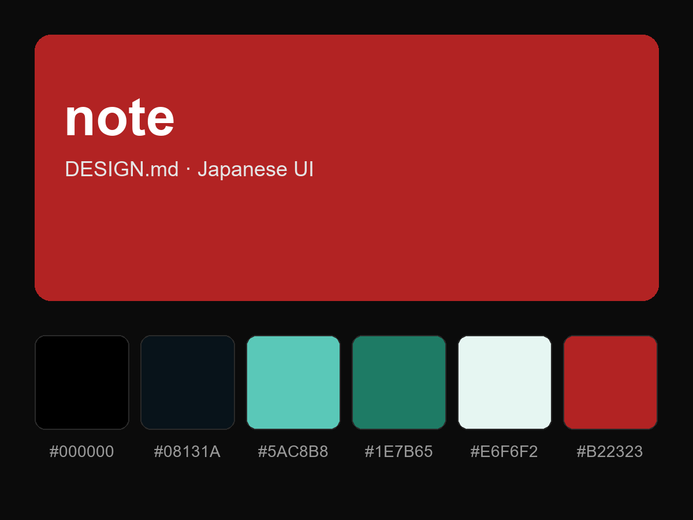Screen dimensions: 693x520
Task: Click the #5AC8B8 hex label
Action: coord(293,452)
